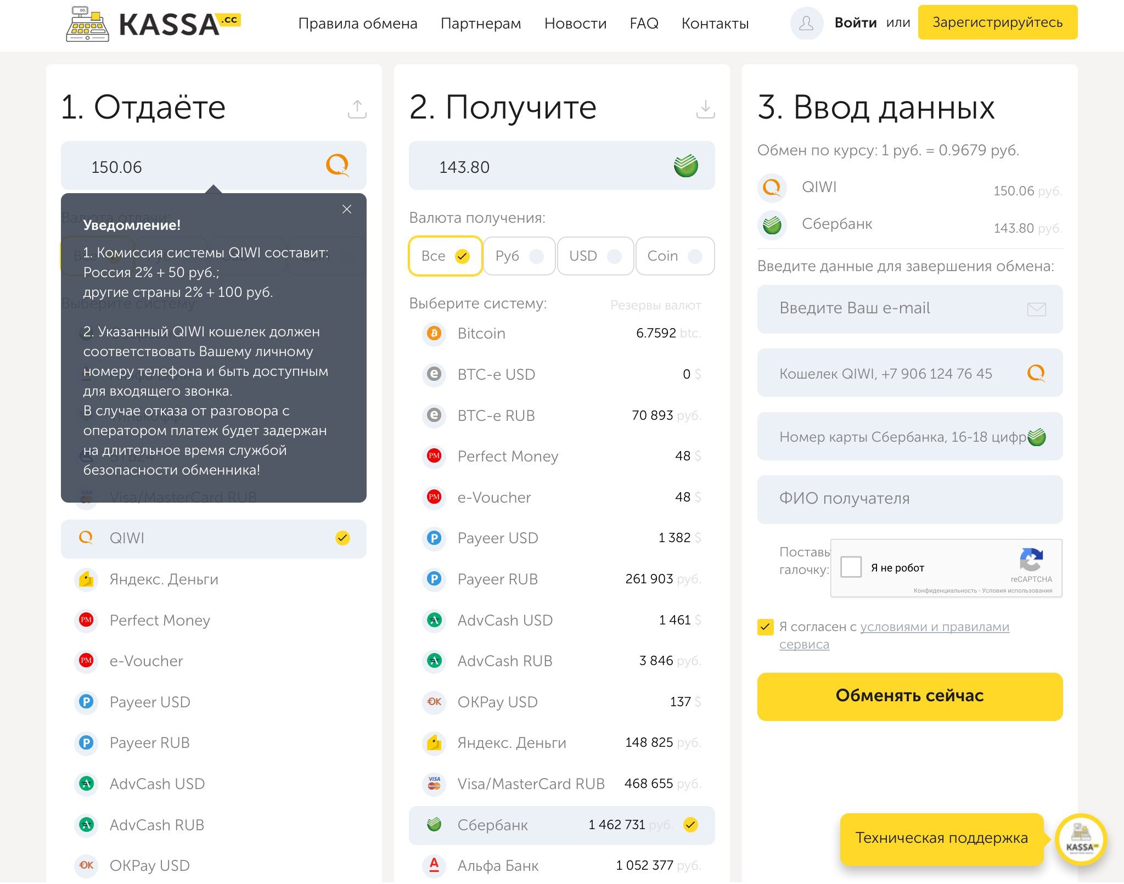Open Партнерам in the top menu
Screen dimensions: 1124x884
pos(481,24)
